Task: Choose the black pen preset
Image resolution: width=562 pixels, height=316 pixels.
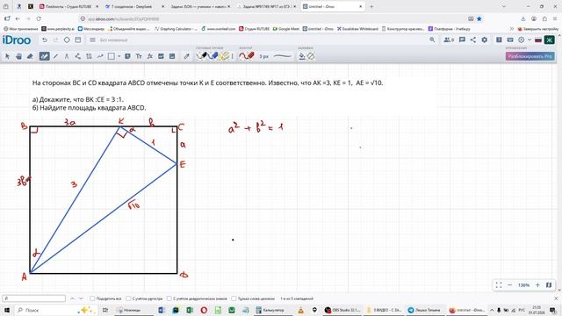Action: coord(203,56)
